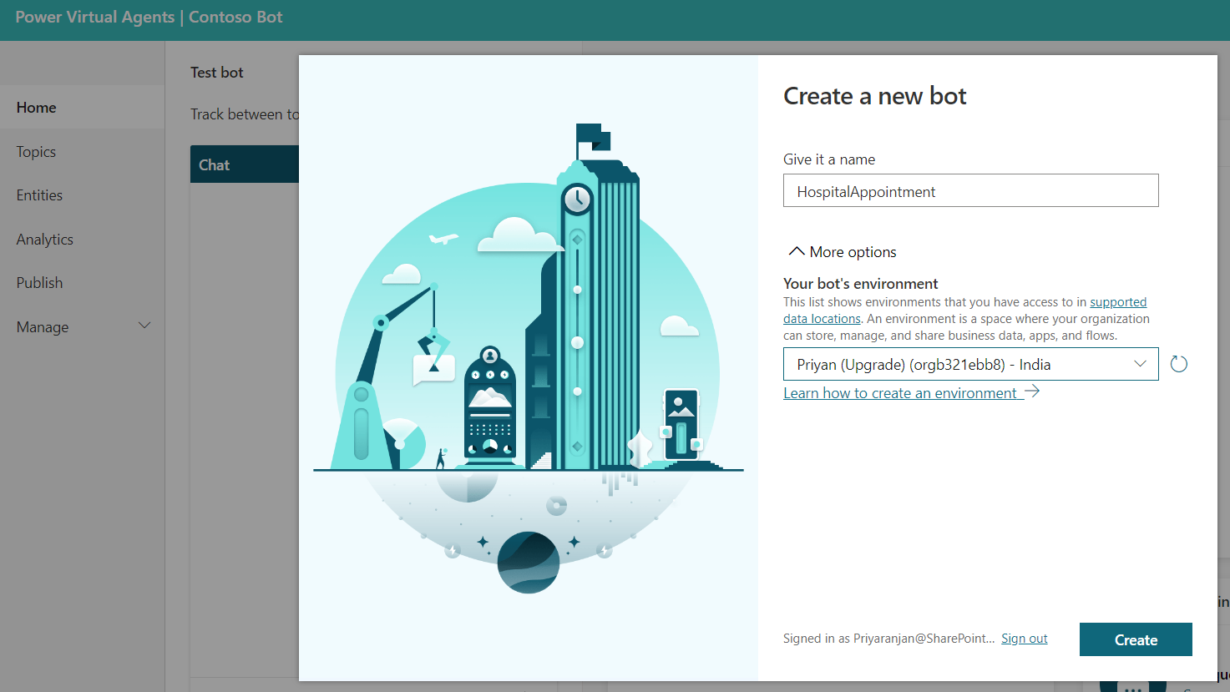Open Learn how to create an environment link
The height and width of the screenshot is (692, 1230).
point(911,392)
